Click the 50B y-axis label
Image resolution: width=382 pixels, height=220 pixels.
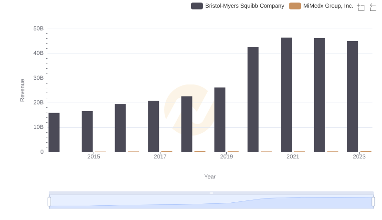[39, 29]
